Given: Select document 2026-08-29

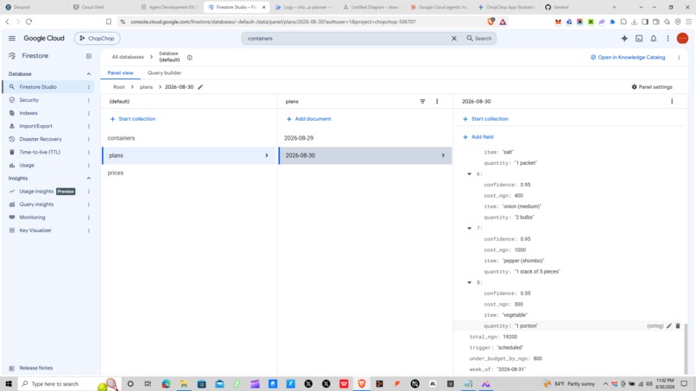Looking at the screenshot, I should 299,138.
